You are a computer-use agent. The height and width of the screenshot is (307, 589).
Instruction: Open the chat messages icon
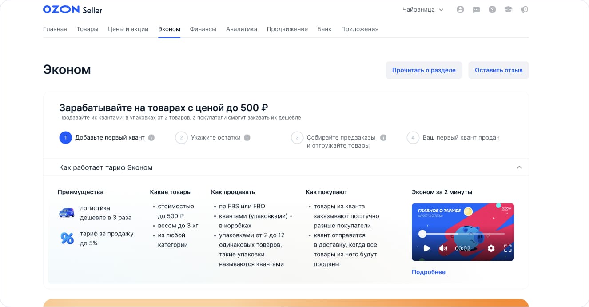[x=476, y=9]
